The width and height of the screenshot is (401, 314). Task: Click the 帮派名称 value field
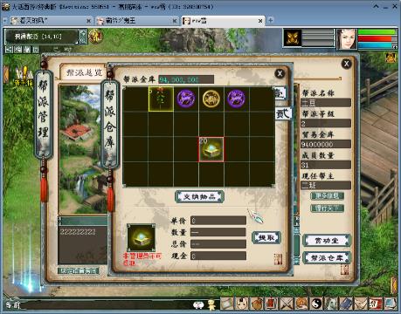pos(326,103)
